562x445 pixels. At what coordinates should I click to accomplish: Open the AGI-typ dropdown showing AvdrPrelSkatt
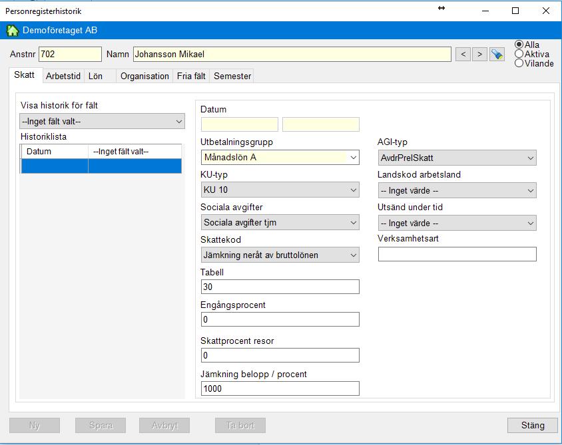click(x=457, y=158)
